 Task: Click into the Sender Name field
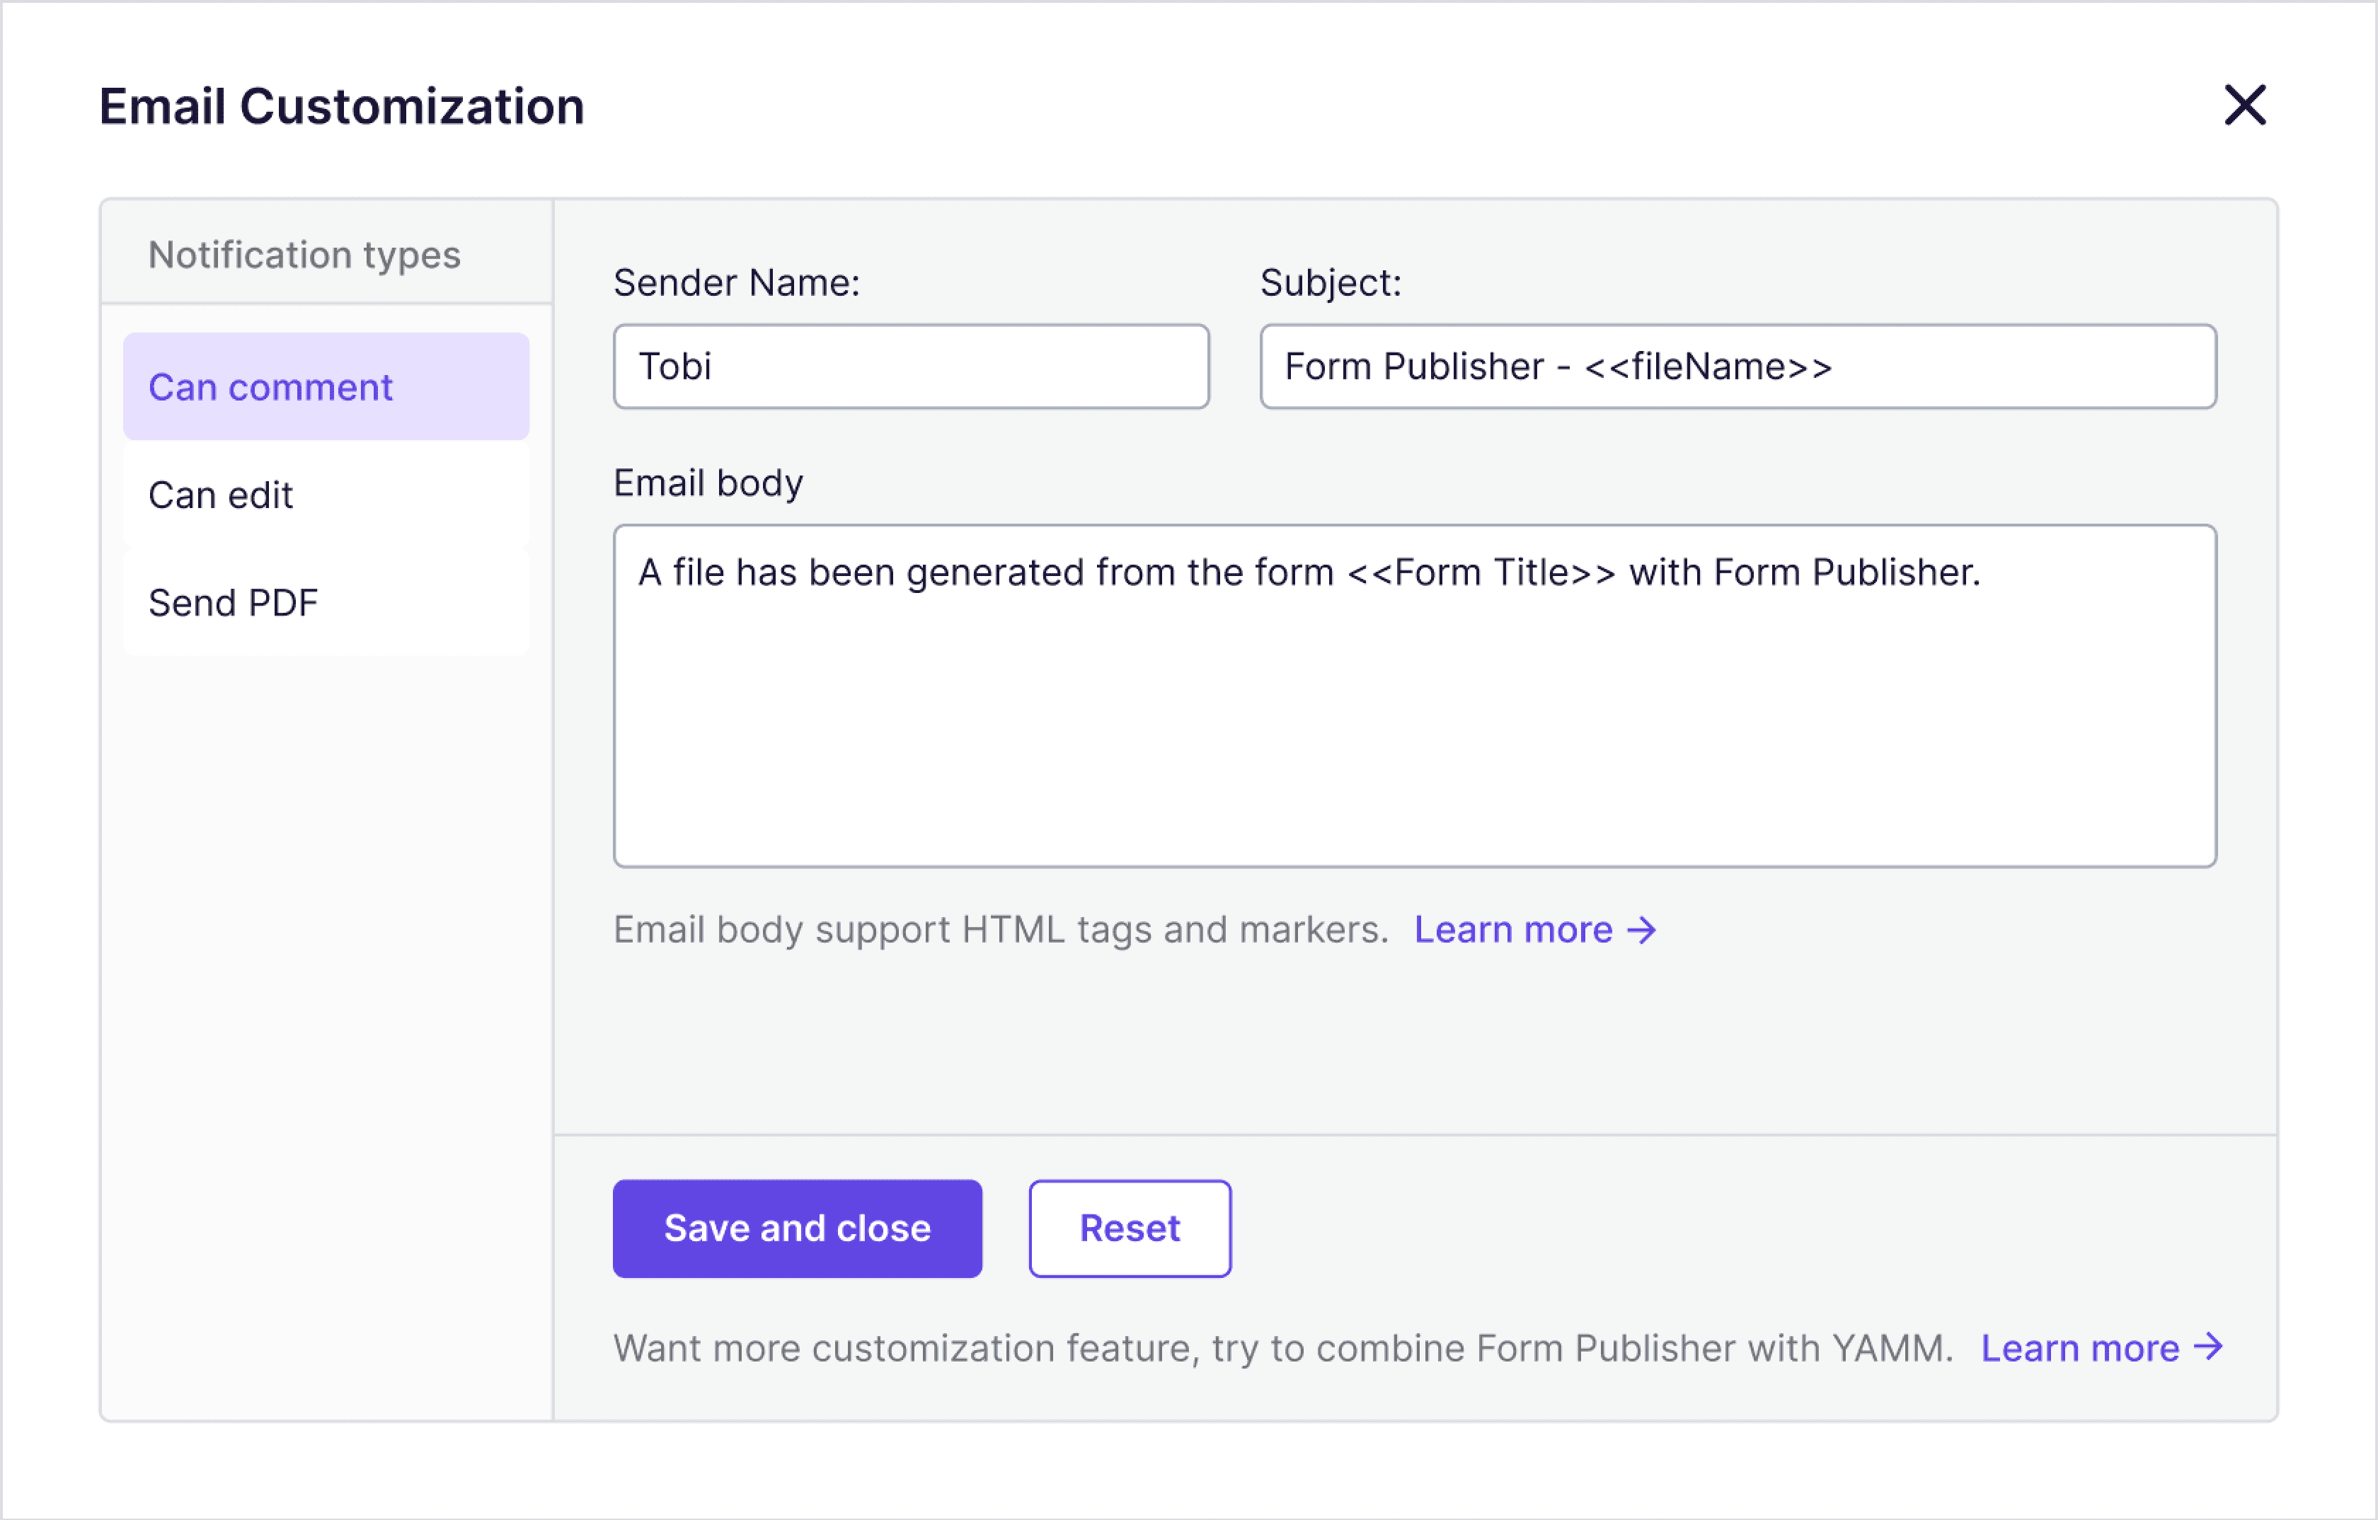pos(911,367)
